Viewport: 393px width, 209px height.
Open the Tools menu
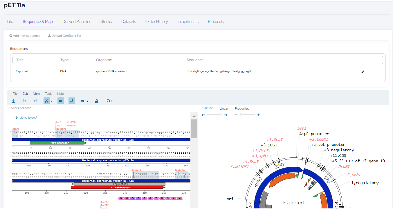(48, 94)
